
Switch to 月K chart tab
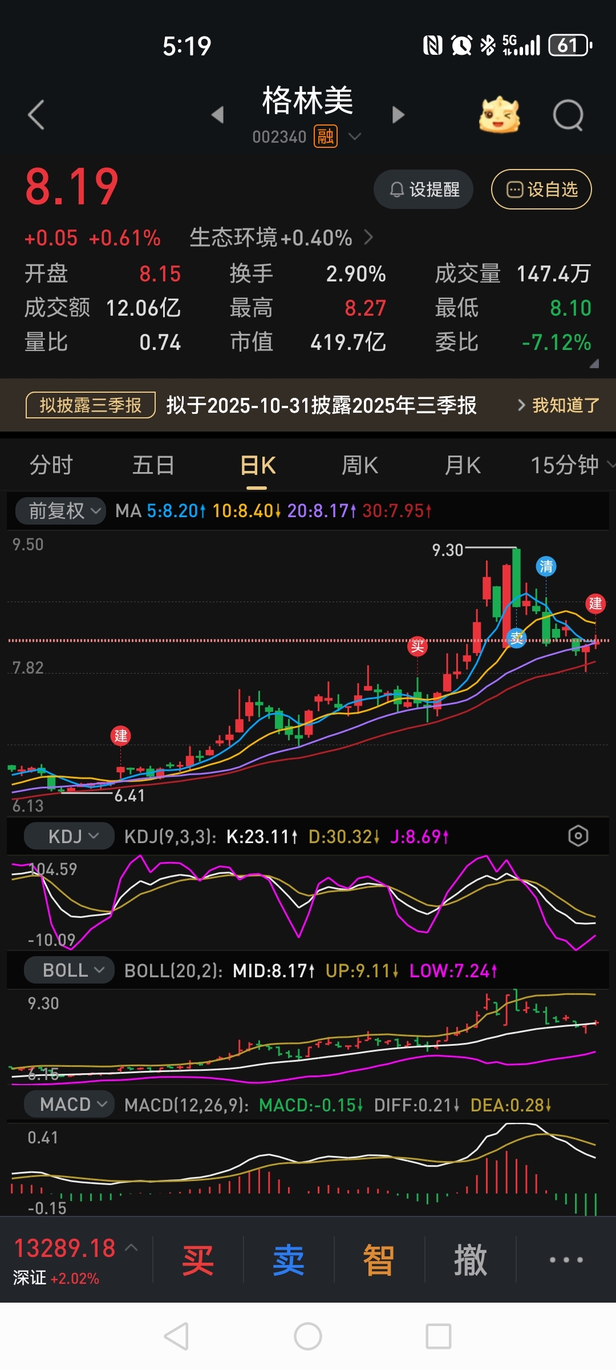(x=463, y=465)
